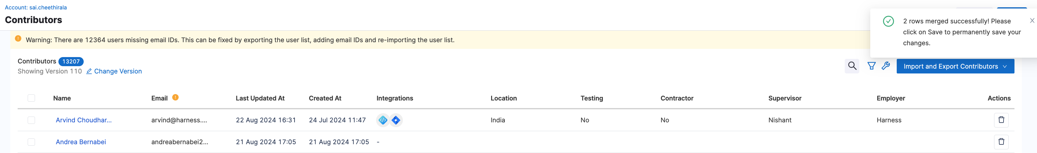Open the contributors search icon
Viewport: 1037px width, 153px height.
(852, 66)
